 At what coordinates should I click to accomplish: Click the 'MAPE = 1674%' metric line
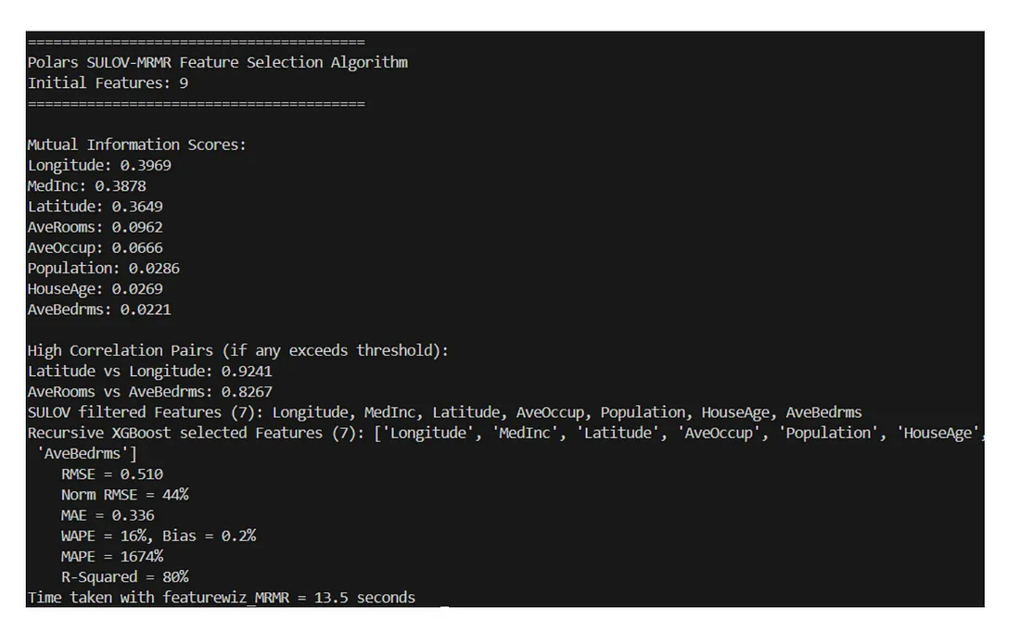click(x=112, y=557)
